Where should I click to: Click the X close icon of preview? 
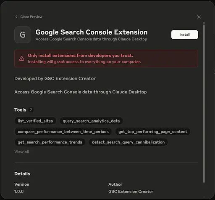(199, 17)
